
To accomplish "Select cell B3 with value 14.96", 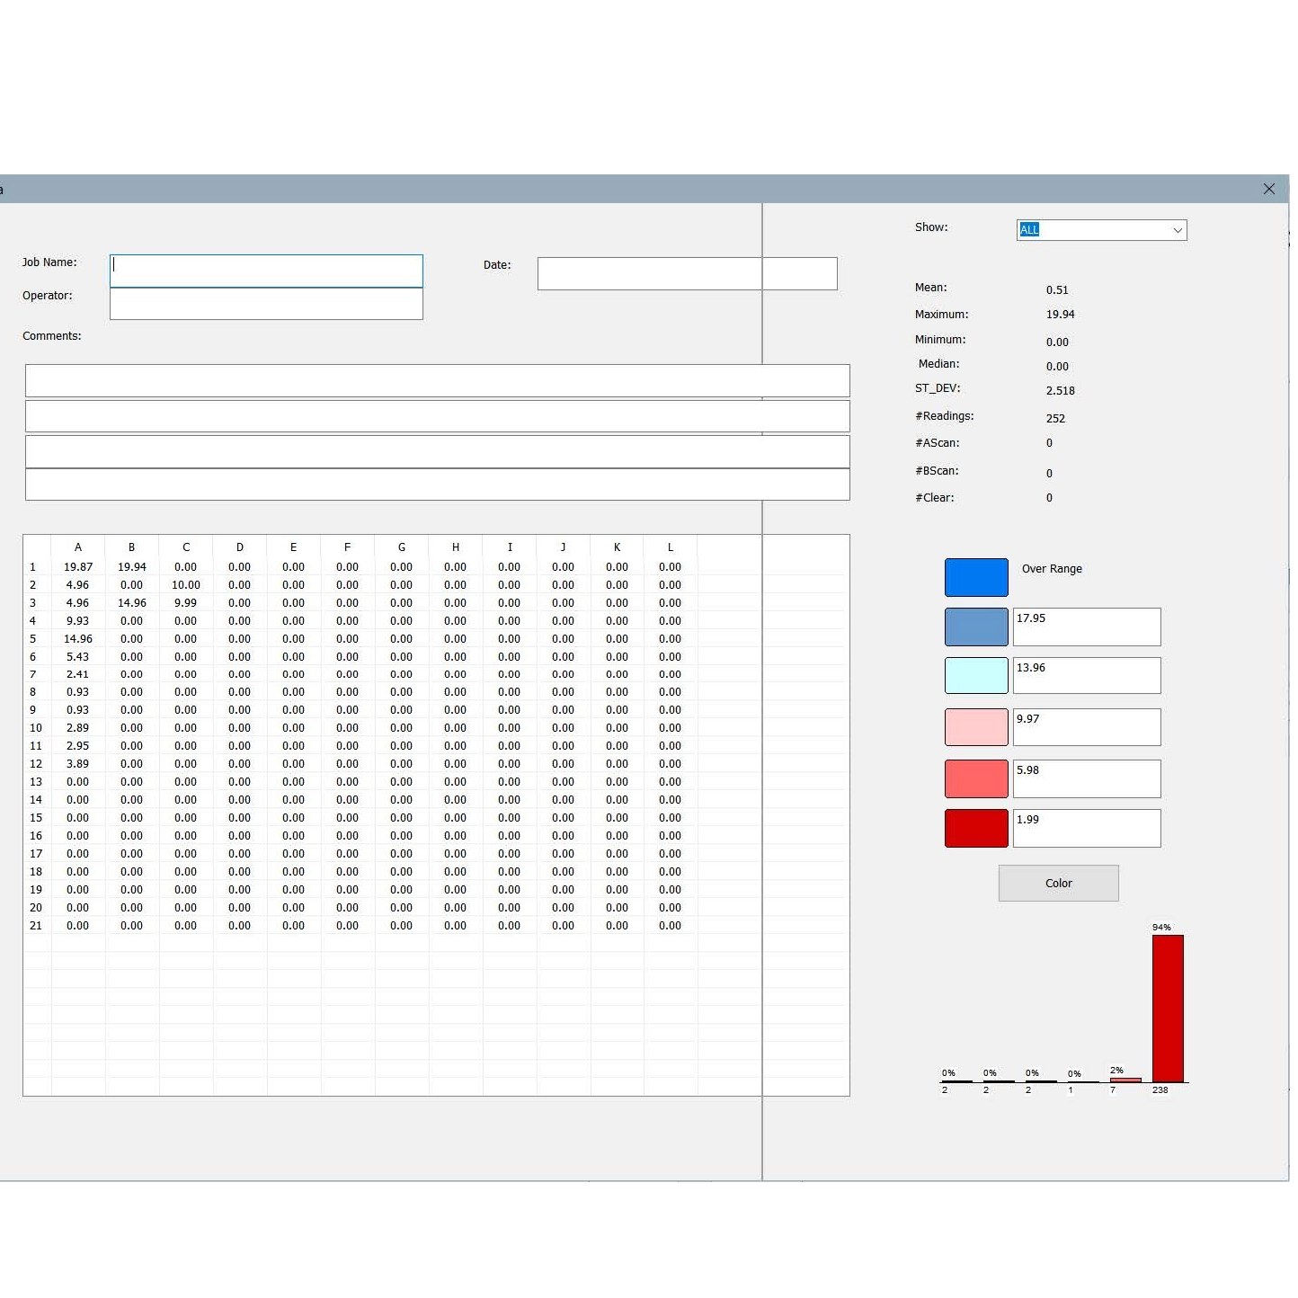I will (132, 603).
